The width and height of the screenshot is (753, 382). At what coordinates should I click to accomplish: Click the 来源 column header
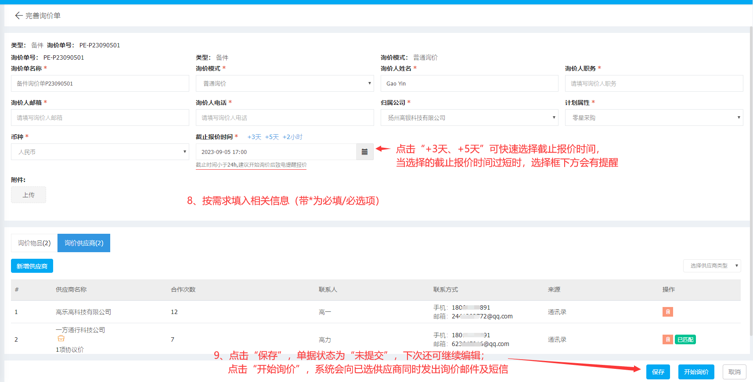(x=554, y=289)
